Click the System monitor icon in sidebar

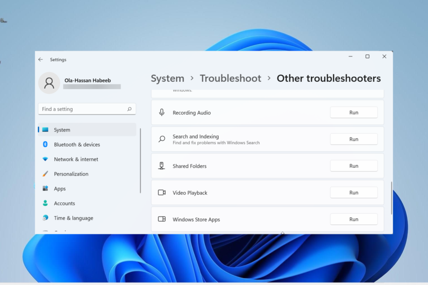(45, 130)
